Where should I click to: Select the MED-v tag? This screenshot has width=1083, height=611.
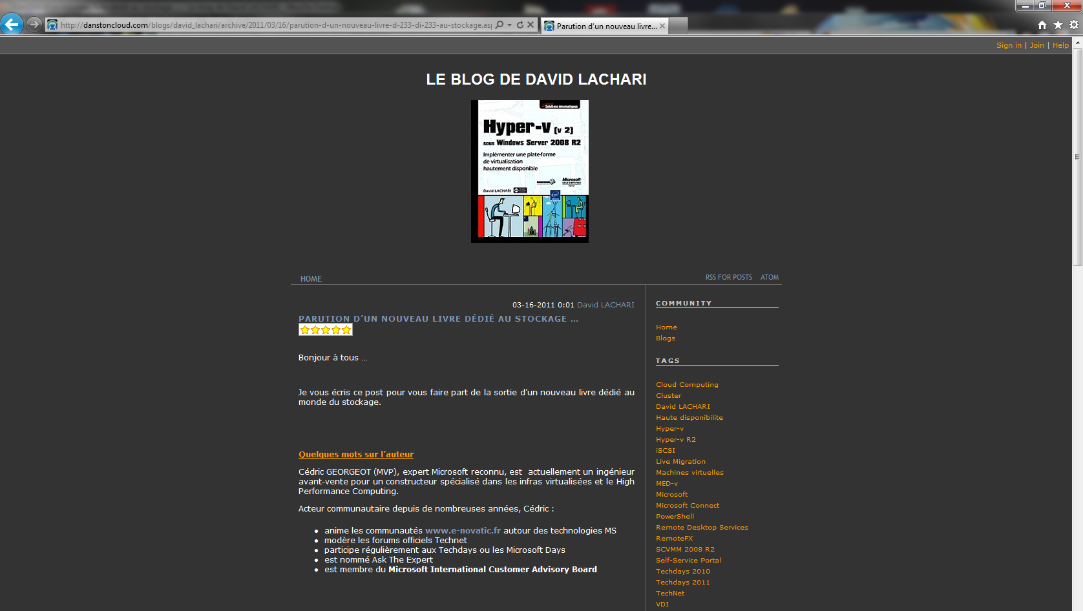coord(666,483)
